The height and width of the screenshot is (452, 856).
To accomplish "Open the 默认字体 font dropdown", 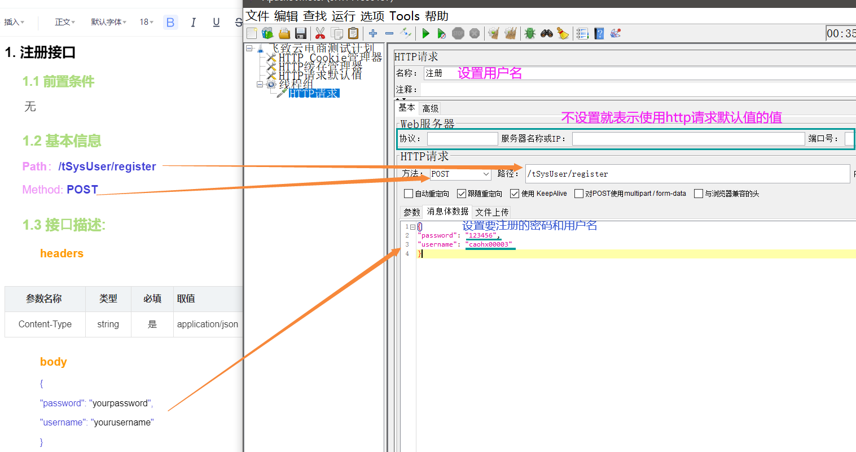I will 108,21.
